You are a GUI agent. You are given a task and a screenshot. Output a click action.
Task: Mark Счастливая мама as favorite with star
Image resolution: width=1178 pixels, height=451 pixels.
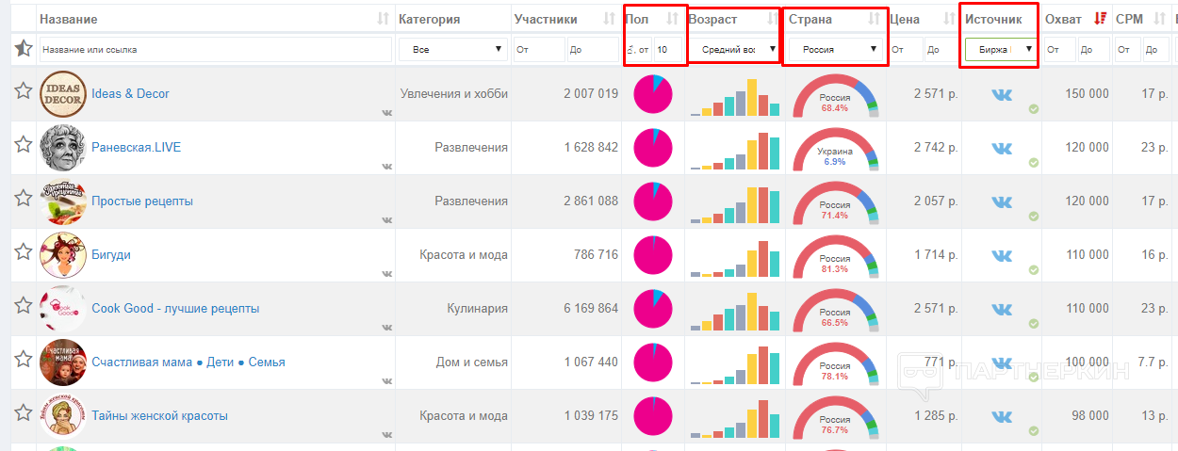[24, 360]
